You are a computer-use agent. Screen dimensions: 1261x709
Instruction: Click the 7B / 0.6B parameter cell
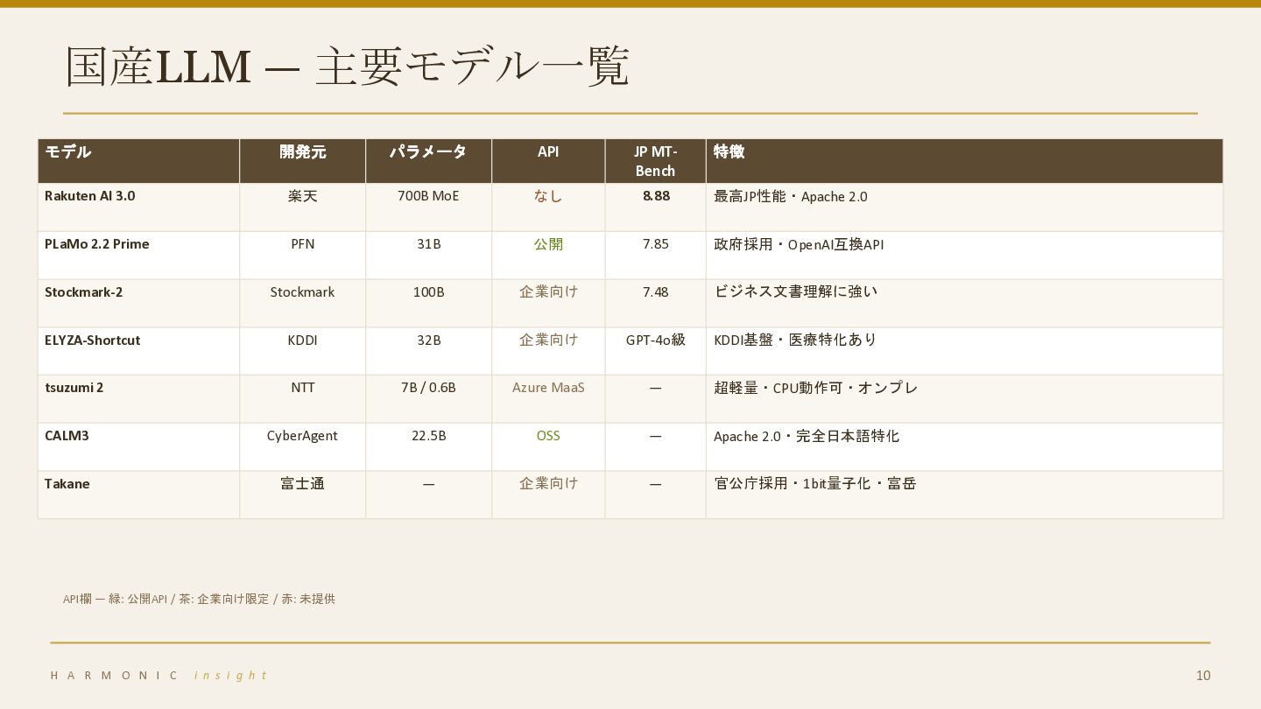pyautogui.click(x=428, y=399)
